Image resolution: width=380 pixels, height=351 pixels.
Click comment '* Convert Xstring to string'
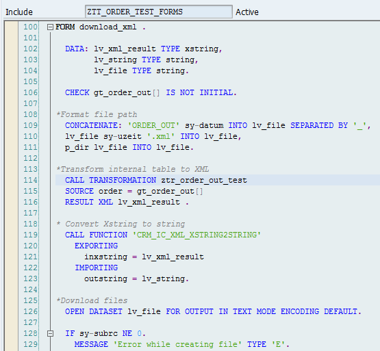coord(121,224)
